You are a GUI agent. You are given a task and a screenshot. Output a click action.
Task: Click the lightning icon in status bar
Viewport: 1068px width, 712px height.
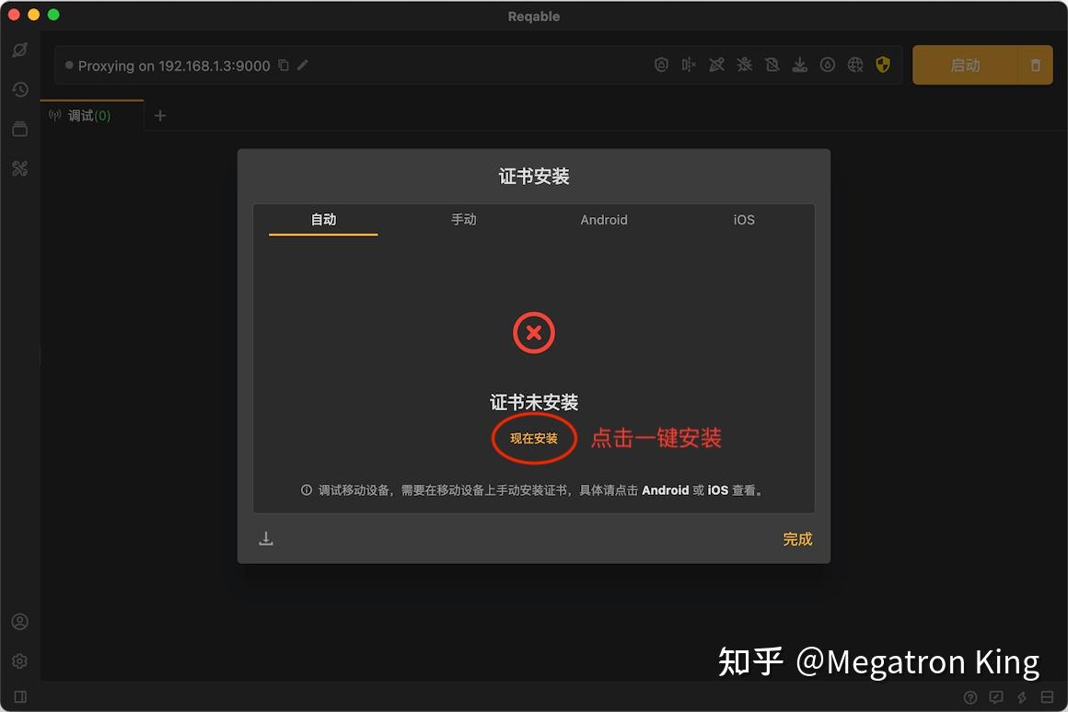click(x=1021, y=697)
